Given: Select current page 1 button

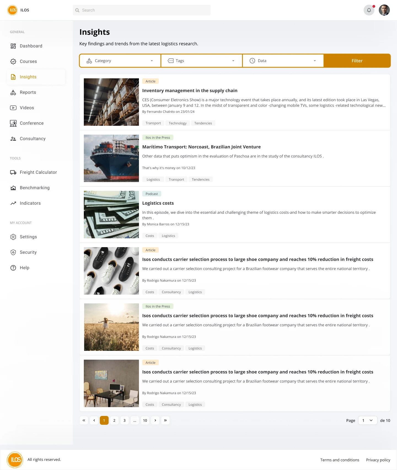Looking at the screenshot, I should pyautogui.click(x=104, y=420).
